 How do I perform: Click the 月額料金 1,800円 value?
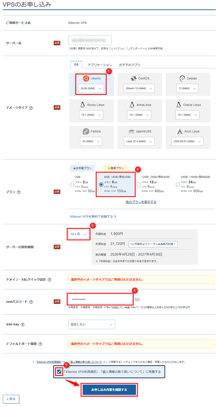(x=117, y=233)
